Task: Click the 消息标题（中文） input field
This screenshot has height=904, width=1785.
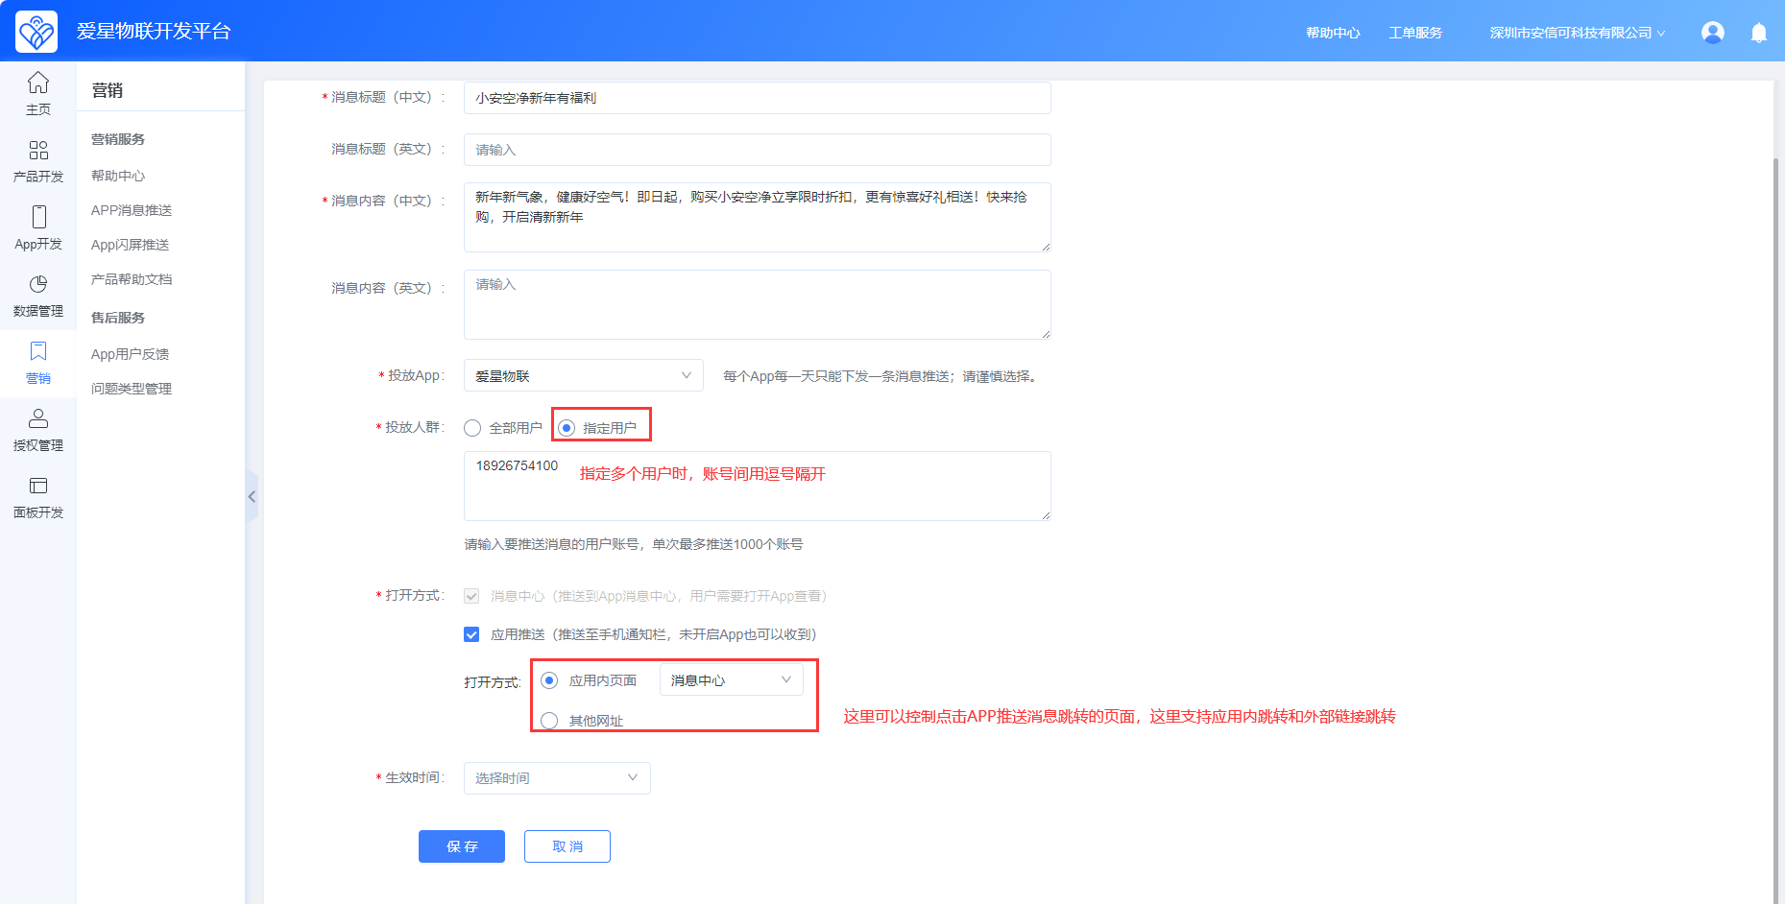Action: tap(758, 98)
